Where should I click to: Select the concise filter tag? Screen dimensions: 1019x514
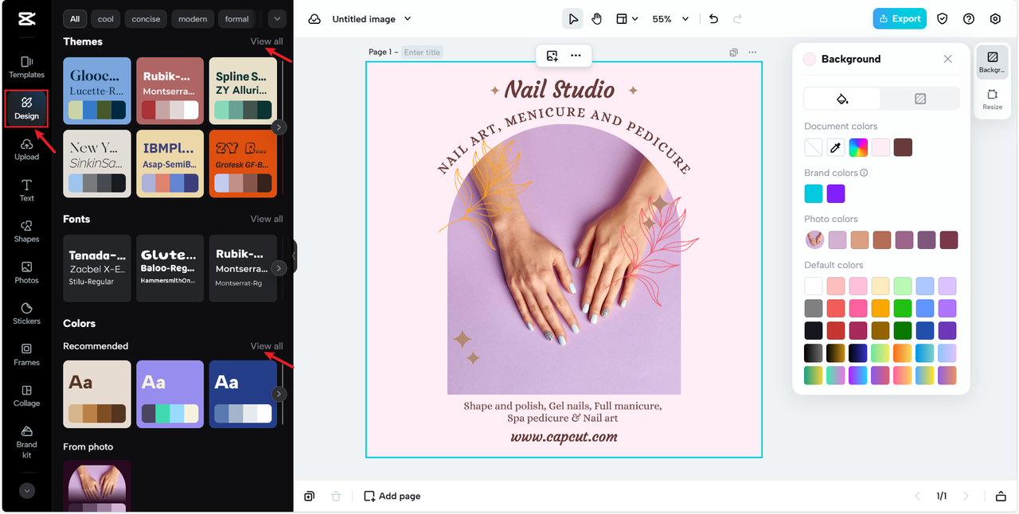pos(145,18)
